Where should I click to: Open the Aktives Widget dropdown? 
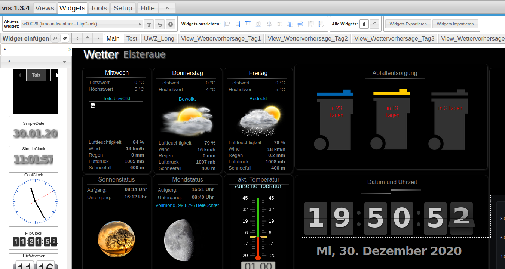point(82,24)
